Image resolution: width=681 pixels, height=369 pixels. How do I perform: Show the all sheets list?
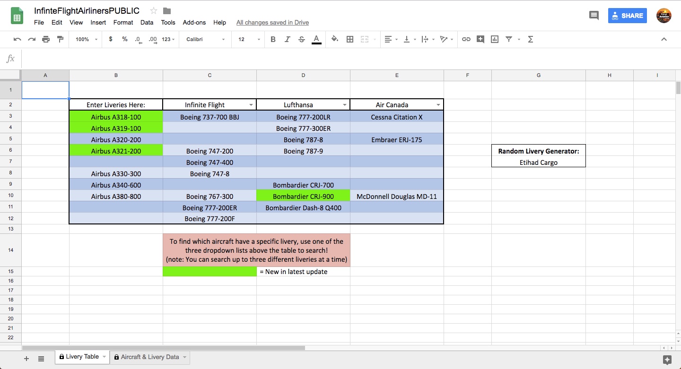point(41,359)
